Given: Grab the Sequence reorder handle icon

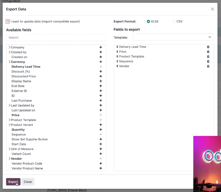Looking at the screenshot, I should (x=117, y=61).
